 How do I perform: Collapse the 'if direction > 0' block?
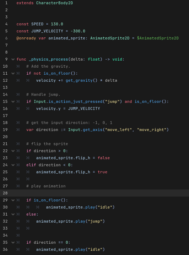click(13, 151)
